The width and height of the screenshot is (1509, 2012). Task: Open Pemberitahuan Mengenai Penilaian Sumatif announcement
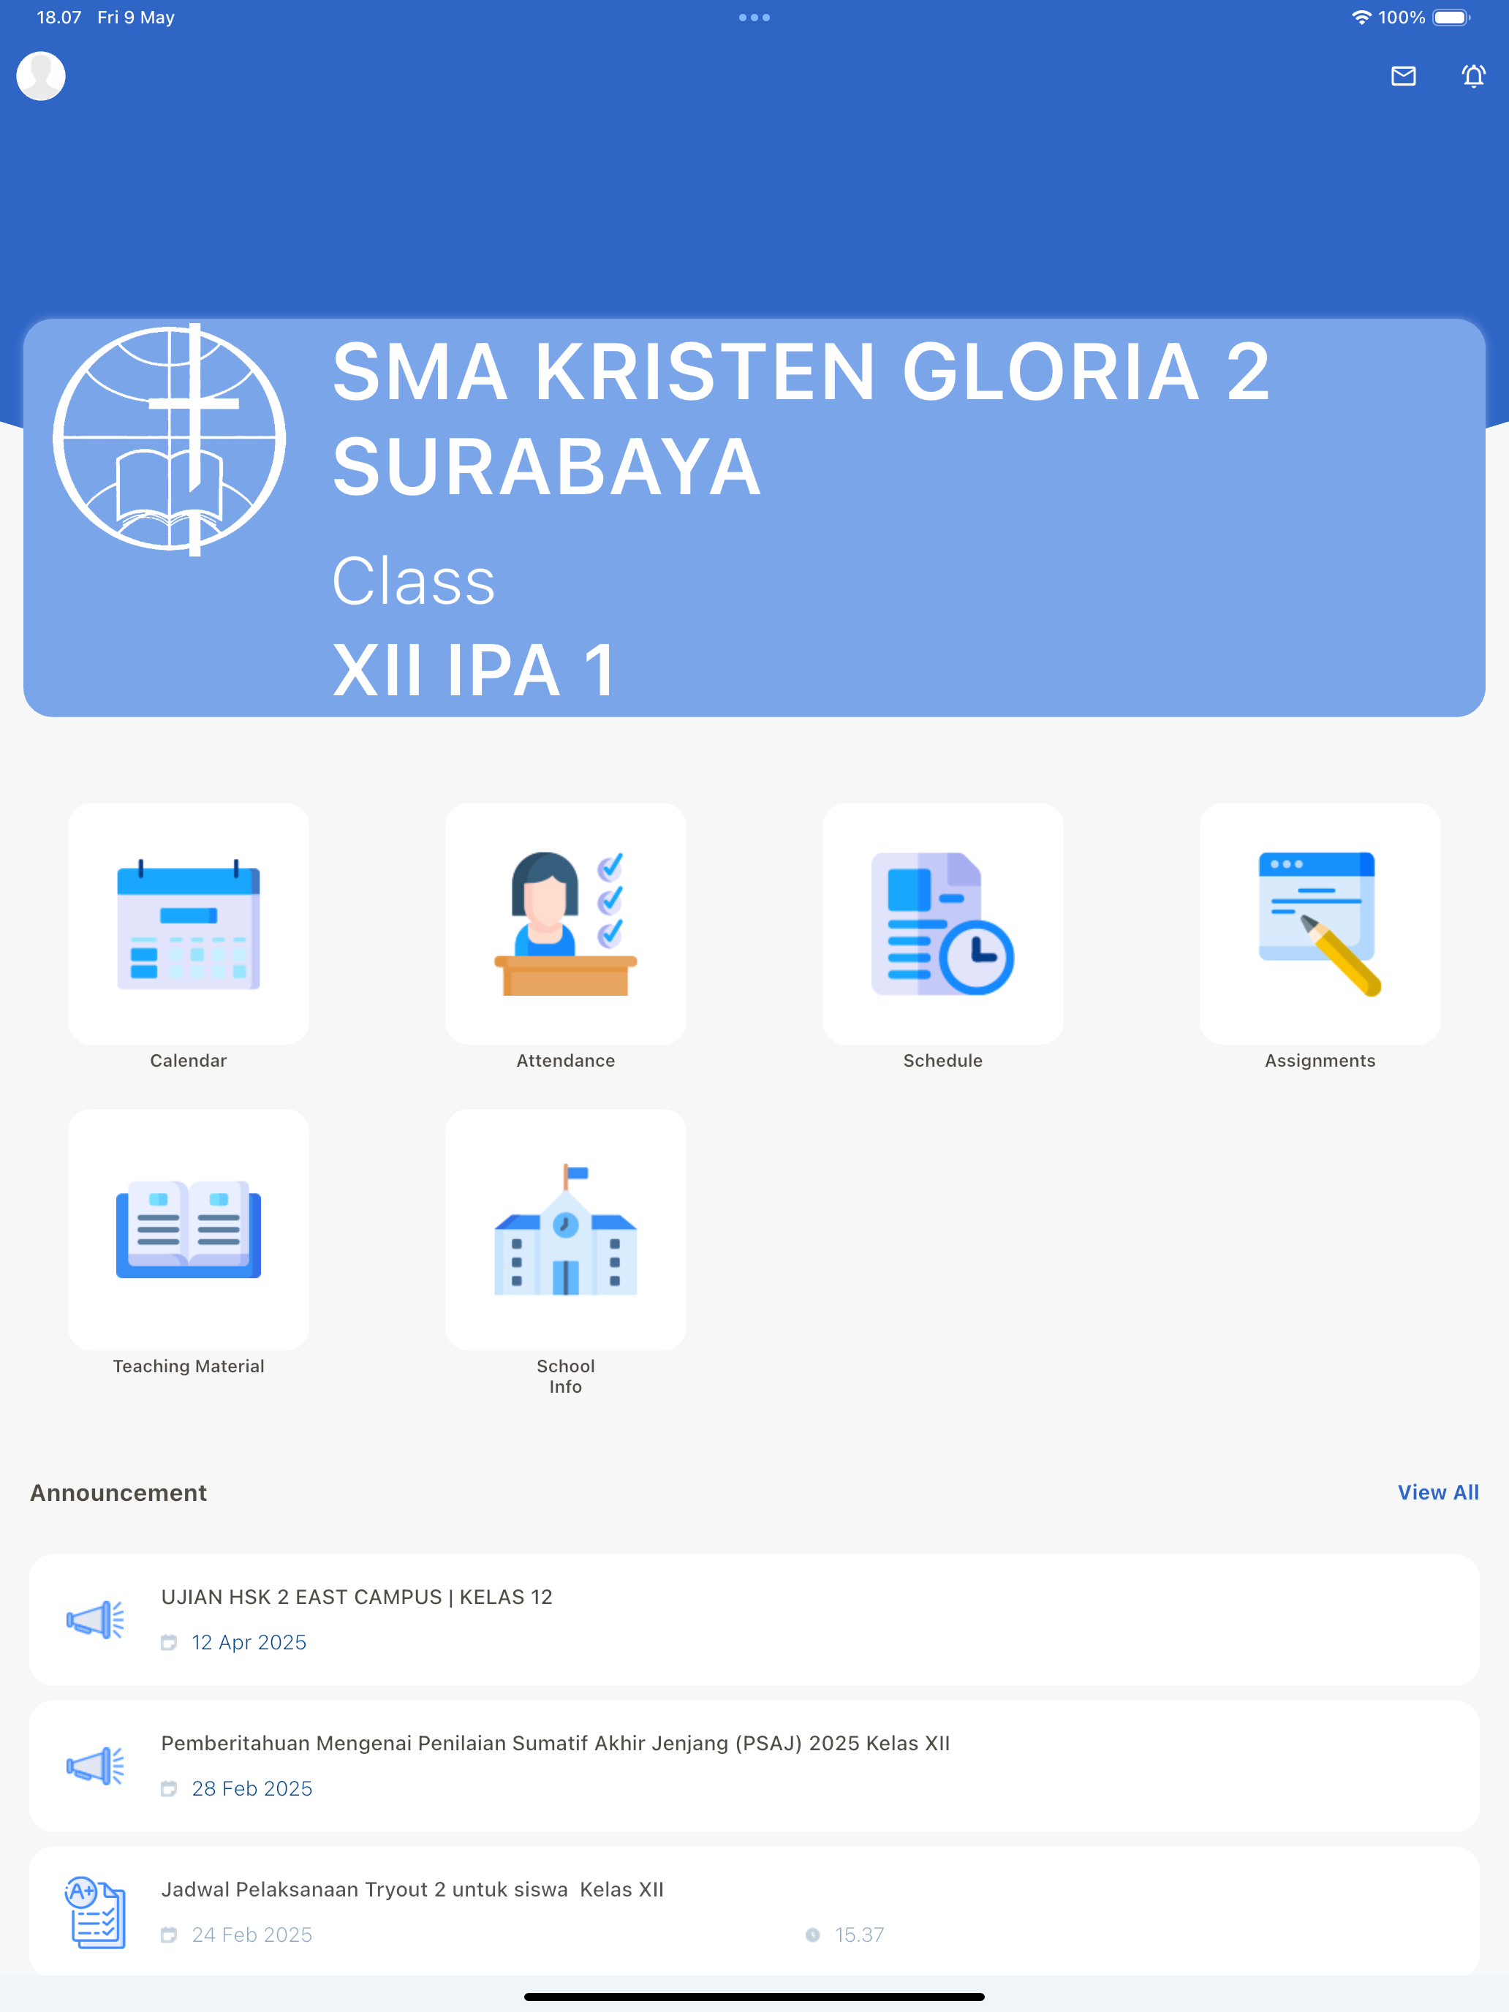[x=754, y=1766]
